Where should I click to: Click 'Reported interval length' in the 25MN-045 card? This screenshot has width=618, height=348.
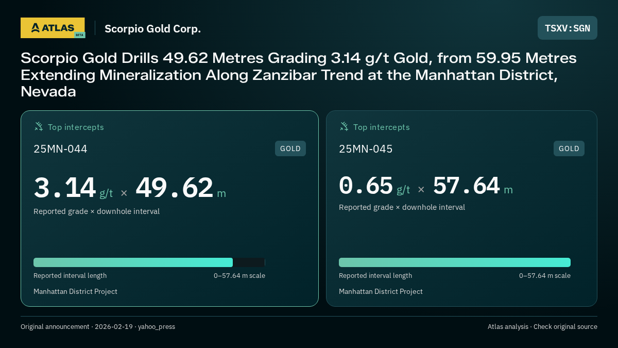pos(375,276)
